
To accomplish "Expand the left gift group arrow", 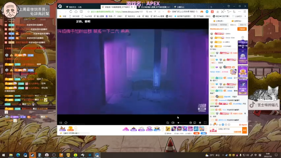I will click(x=76, y=129).
